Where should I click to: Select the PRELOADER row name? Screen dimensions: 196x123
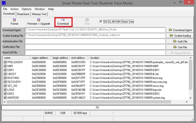(15, 62)
